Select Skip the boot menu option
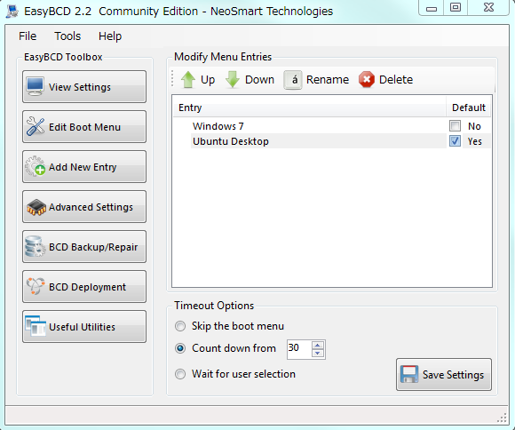The image size is (515, 430). point(180,326)
